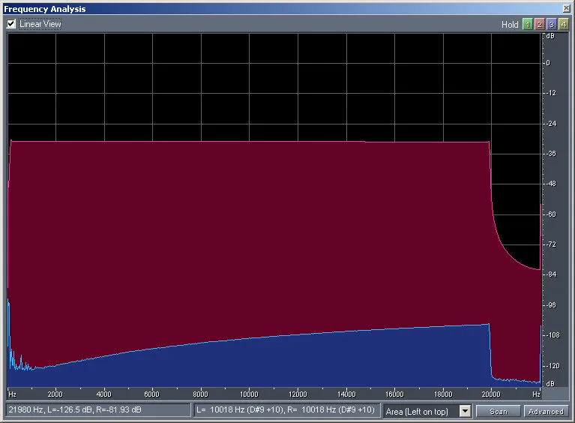
Task: Toggle Hold button 2 (red)
Action: [x=539, y=25]
